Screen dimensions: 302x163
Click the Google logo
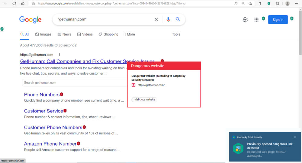pos(30,20)
